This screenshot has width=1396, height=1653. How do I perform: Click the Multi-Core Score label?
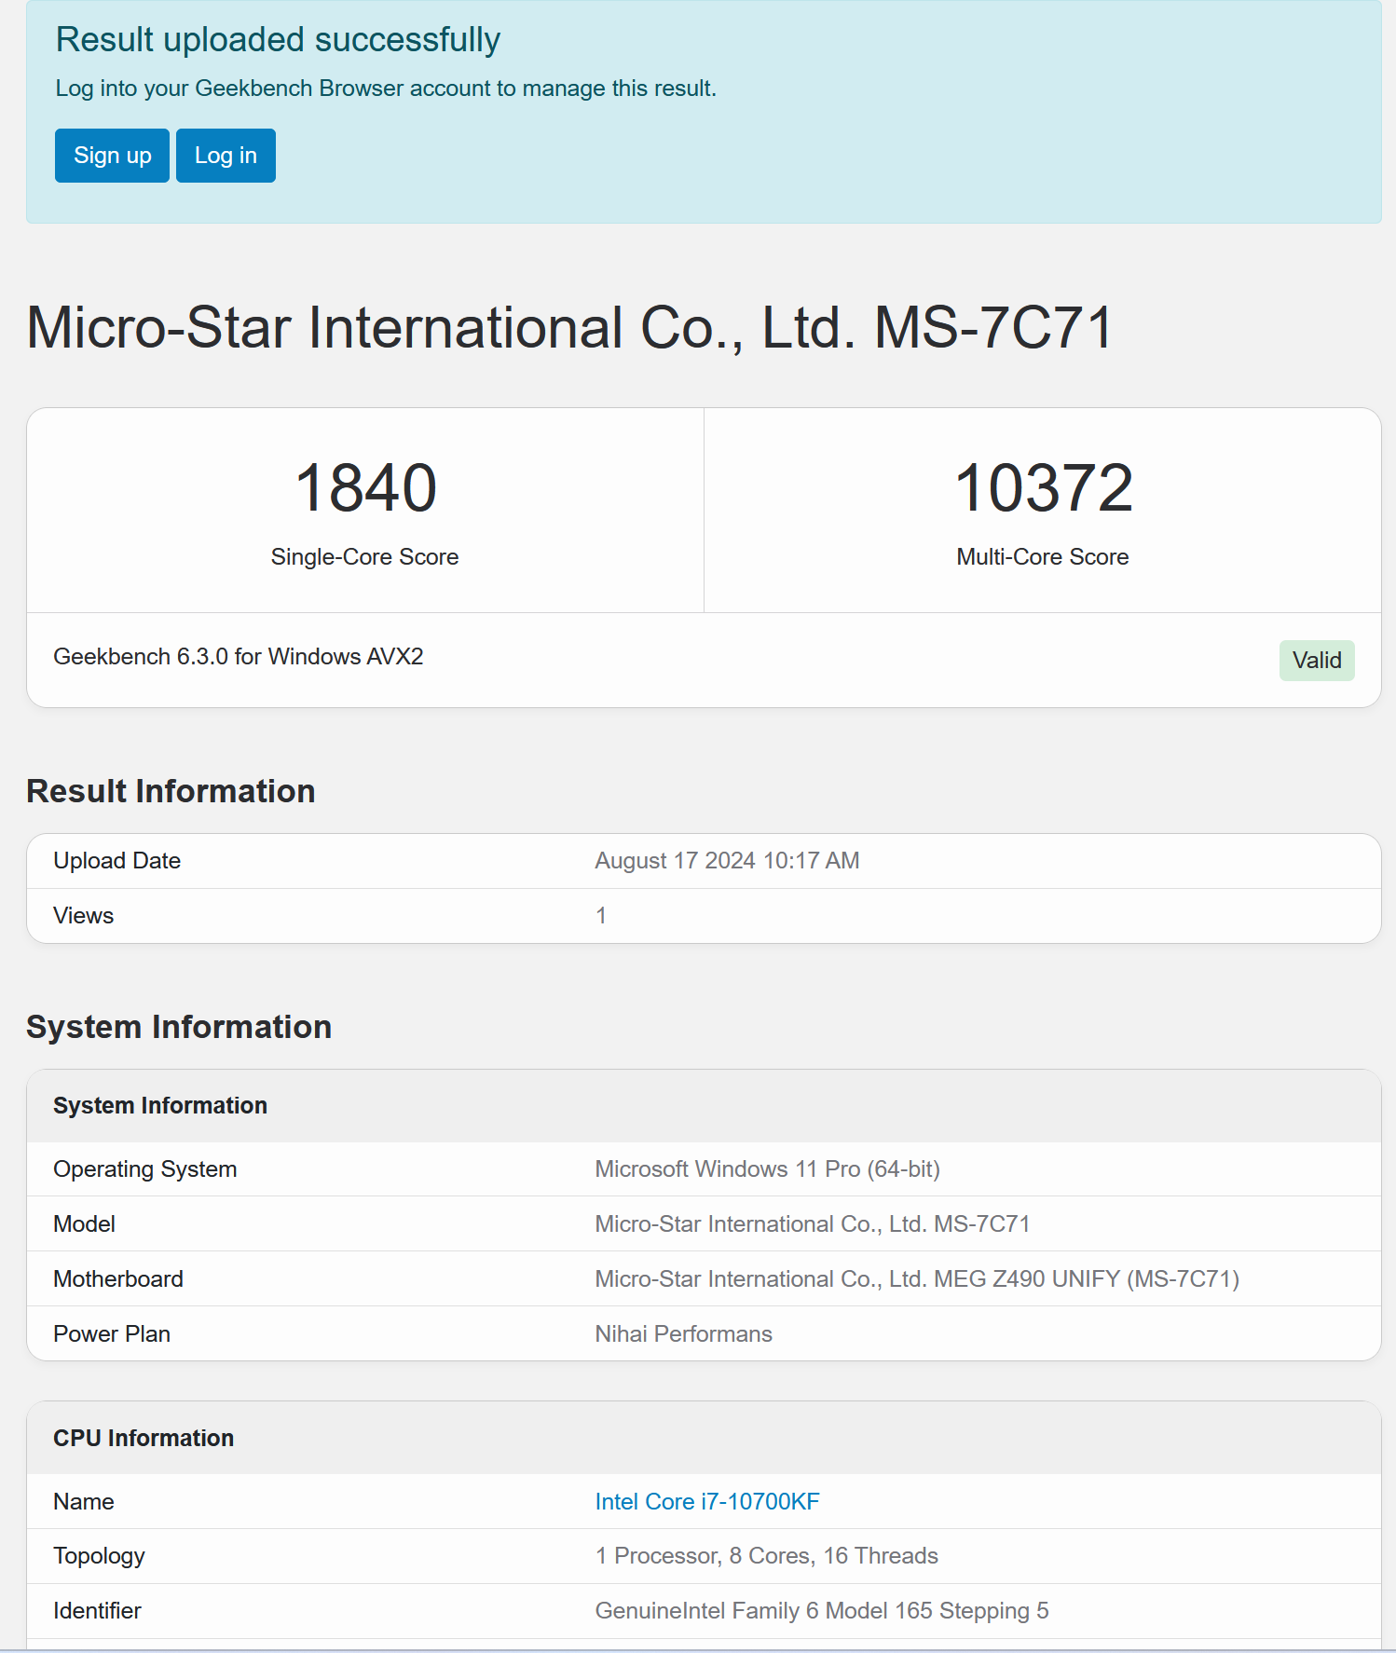click(x=1043, y=556)
